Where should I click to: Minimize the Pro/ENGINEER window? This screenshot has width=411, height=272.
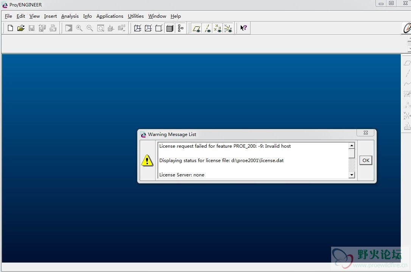381,3
